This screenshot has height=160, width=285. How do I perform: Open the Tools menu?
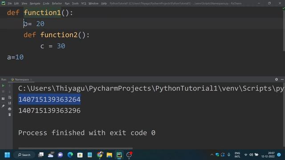75,4
